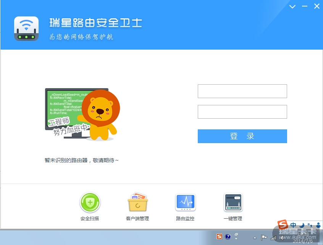Click the Sogou S logo on floating IME bar
The image size is (323, 245).
tap(283, 225)
